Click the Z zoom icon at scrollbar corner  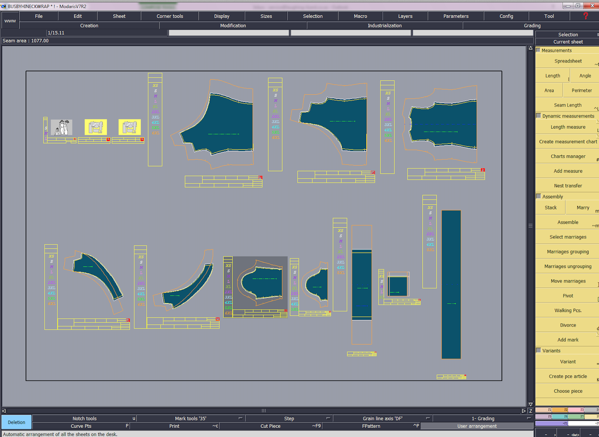pos(531,411)
